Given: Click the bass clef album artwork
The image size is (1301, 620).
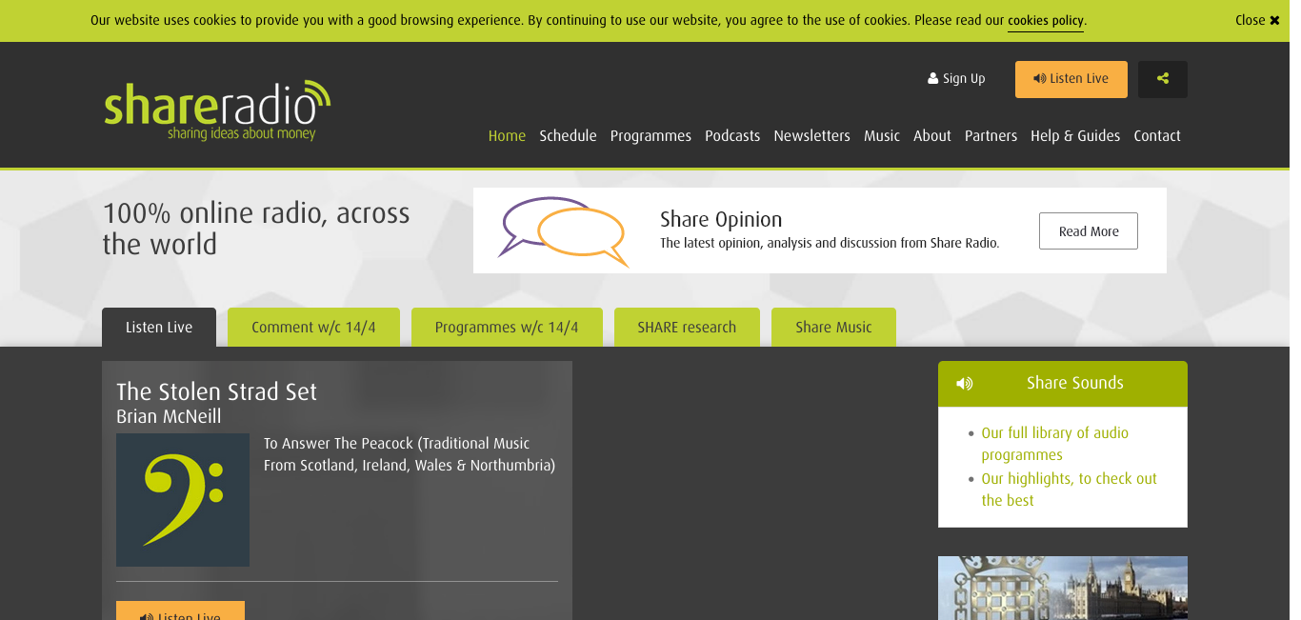Looking at the screenshot, I should (183, 501).
